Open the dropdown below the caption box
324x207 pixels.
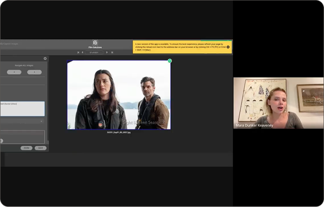point(22,121)
